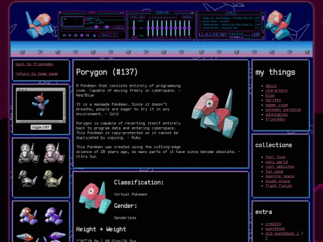323x242 pixels.
Task: Click the player balance slider knob
Action: [106, 27]
